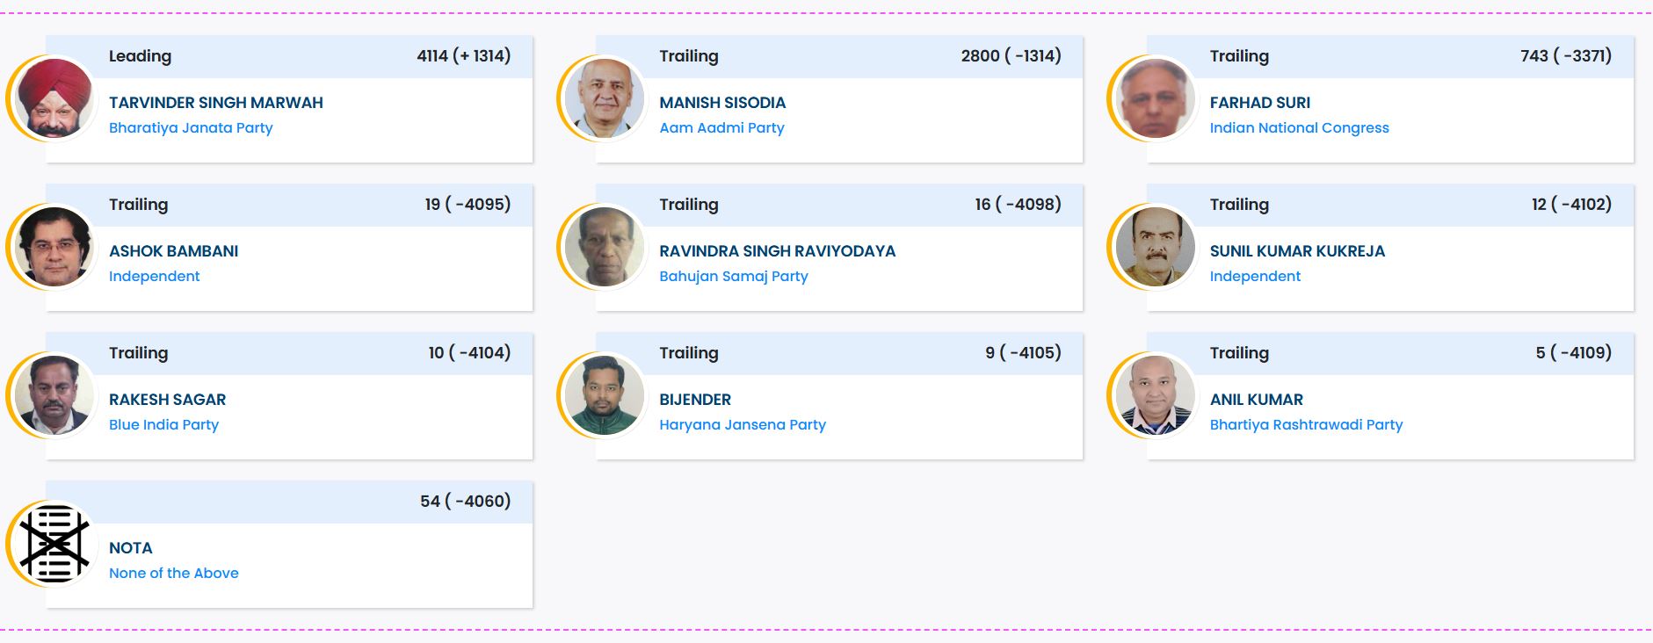This screenshot has height=643, width=1653.
Task: Click the None of the Above text
Action: tap(174, 574)
